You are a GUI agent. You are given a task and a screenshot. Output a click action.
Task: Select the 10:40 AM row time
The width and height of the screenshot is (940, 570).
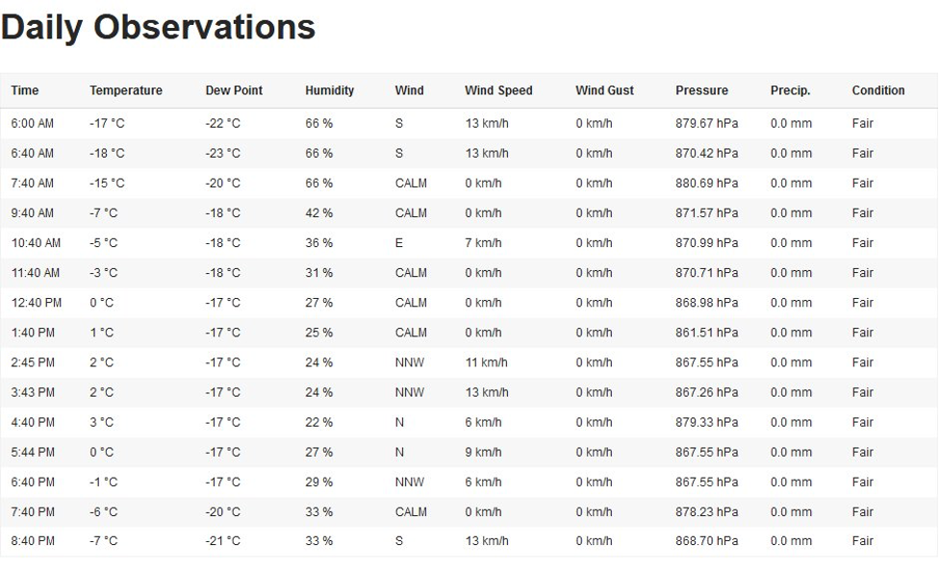pyautogui.click(x=36, y=243)
